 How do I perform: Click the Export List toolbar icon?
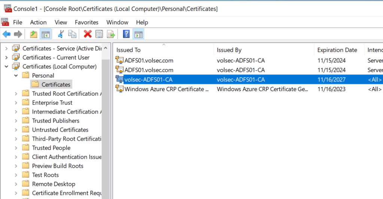click(x=111, y=34)
